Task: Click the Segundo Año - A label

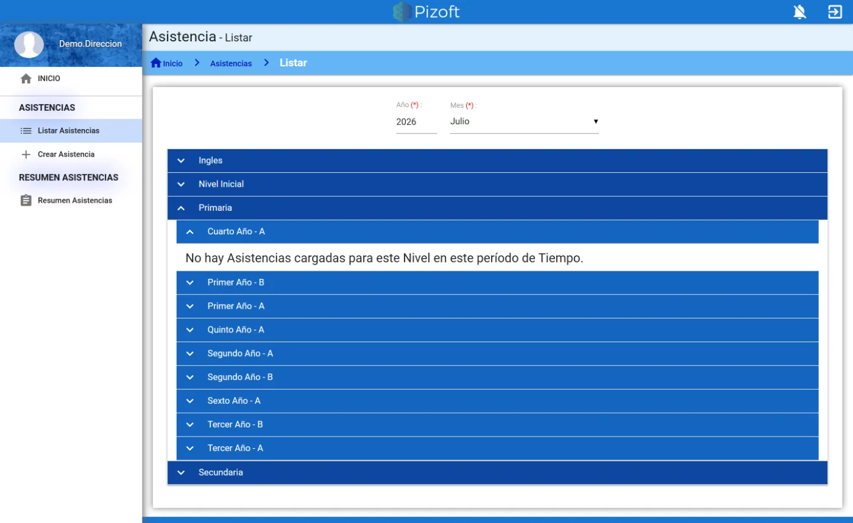Action: click(x=240, y=354)
